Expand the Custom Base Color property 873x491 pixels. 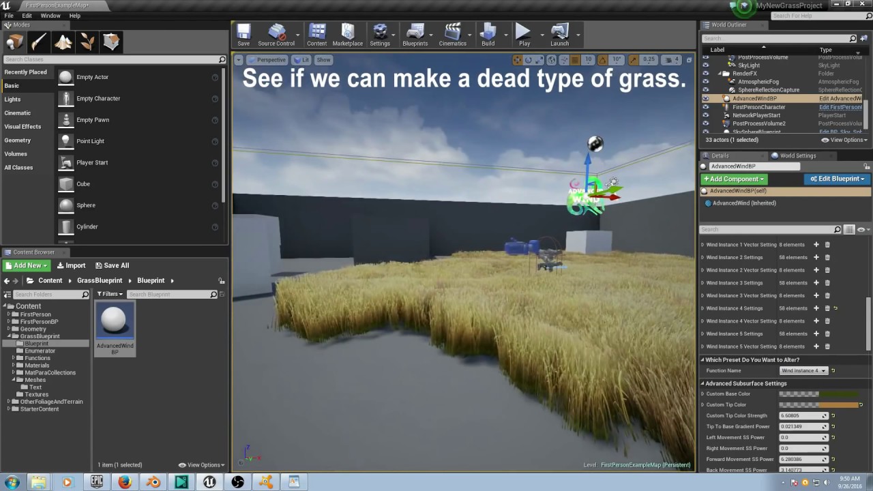click(702, 393)
